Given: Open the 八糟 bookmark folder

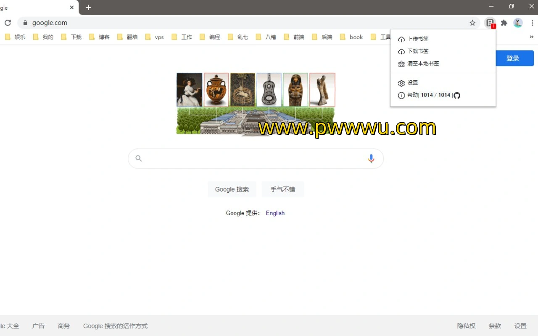Looking at the screenshot, I should point(266,37).
